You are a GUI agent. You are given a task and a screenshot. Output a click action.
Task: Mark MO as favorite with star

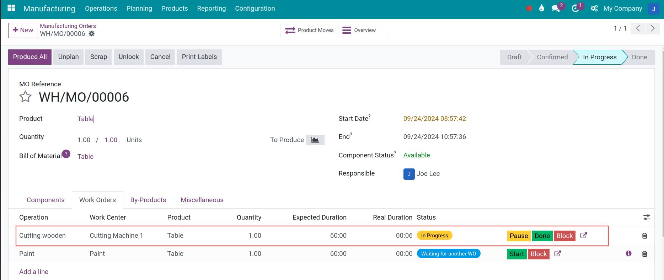[25, 97]
